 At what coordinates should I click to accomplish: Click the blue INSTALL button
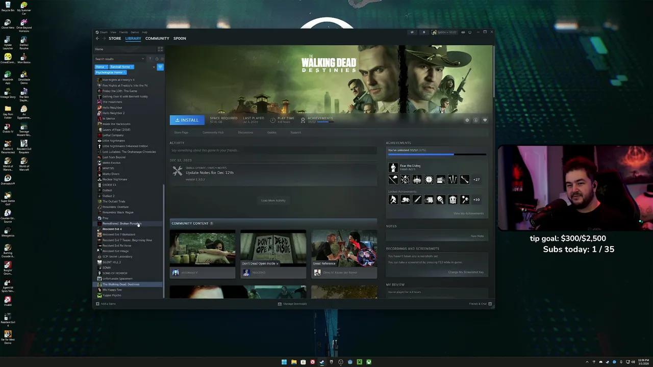click(x=187, y=120)
